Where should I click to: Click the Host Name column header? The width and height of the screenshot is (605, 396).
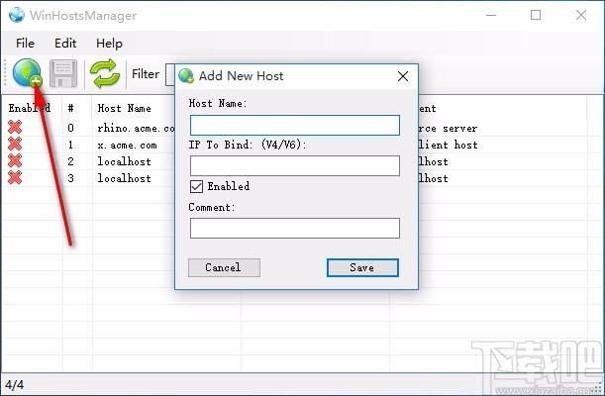tap(124, 108)
